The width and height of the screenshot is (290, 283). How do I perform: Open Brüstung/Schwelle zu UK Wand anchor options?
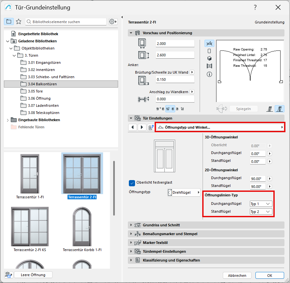[x=192, y=72]
